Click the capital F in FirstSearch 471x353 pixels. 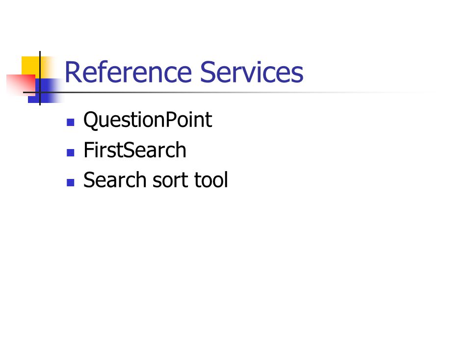pyautogui.click(x=89, y=150)
